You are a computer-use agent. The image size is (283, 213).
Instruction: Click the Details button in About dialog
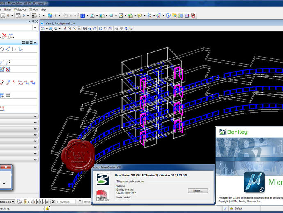(198, 191)
